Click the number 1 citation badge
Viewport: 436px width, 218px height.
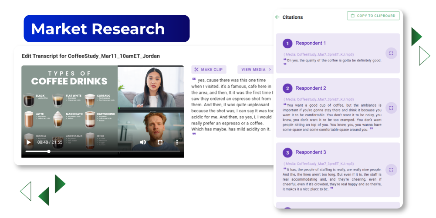point(287,44)
